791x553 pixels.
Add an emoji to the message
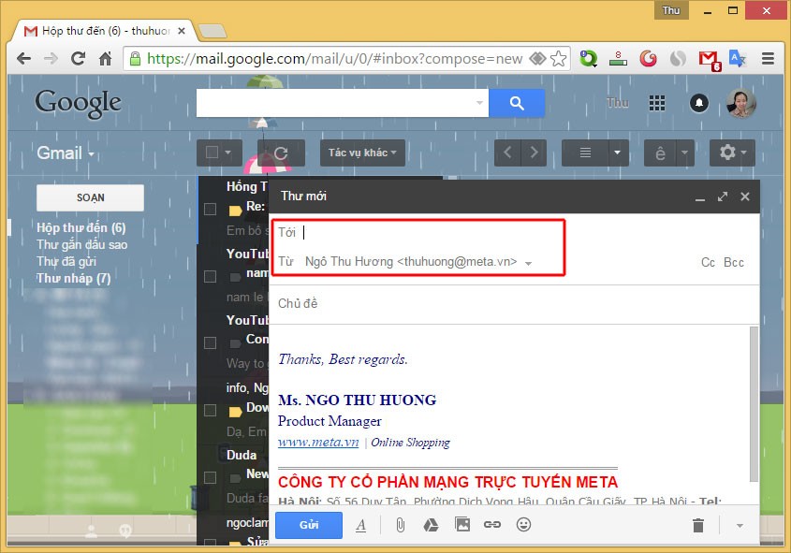tap(523, 525)
